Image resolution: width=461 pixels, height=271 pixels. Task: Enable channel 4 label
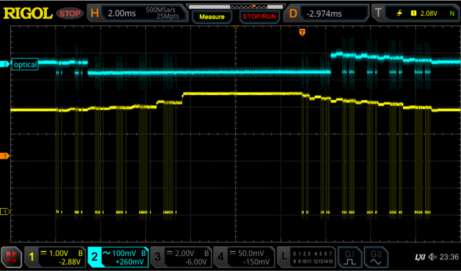(x=245, y=257)
